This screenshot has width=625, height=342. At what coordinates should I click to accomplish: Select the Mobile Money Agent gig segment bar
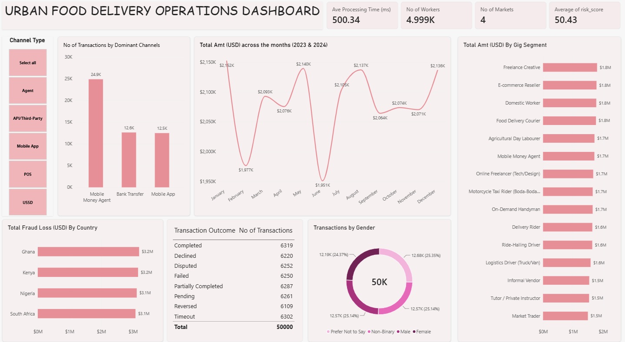tap(569, 156)
